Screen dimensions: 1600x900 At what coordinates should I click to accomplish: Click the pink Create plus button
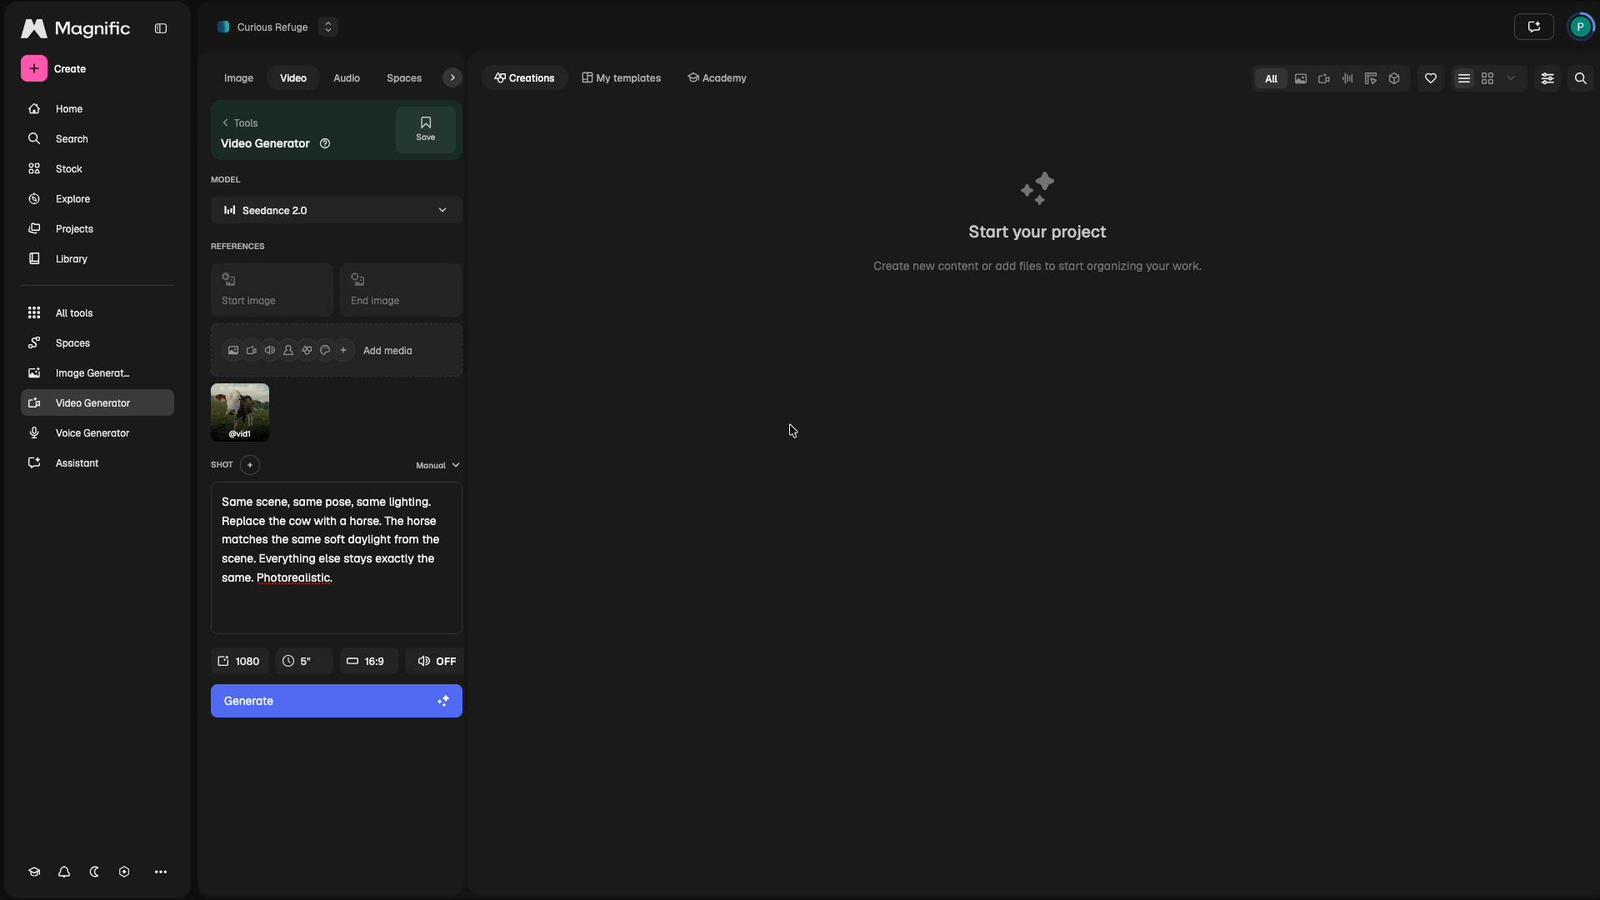[34, 68]
